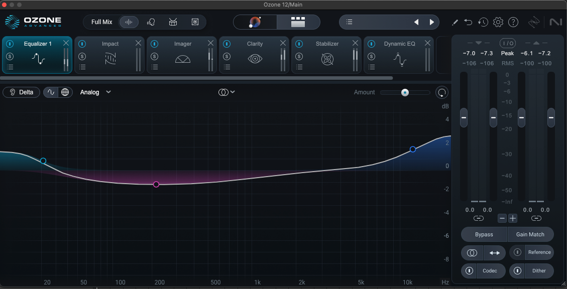Switch to the module chain view
The height and width of the screenshot is (289, 567).
click(x=298, y=22)
